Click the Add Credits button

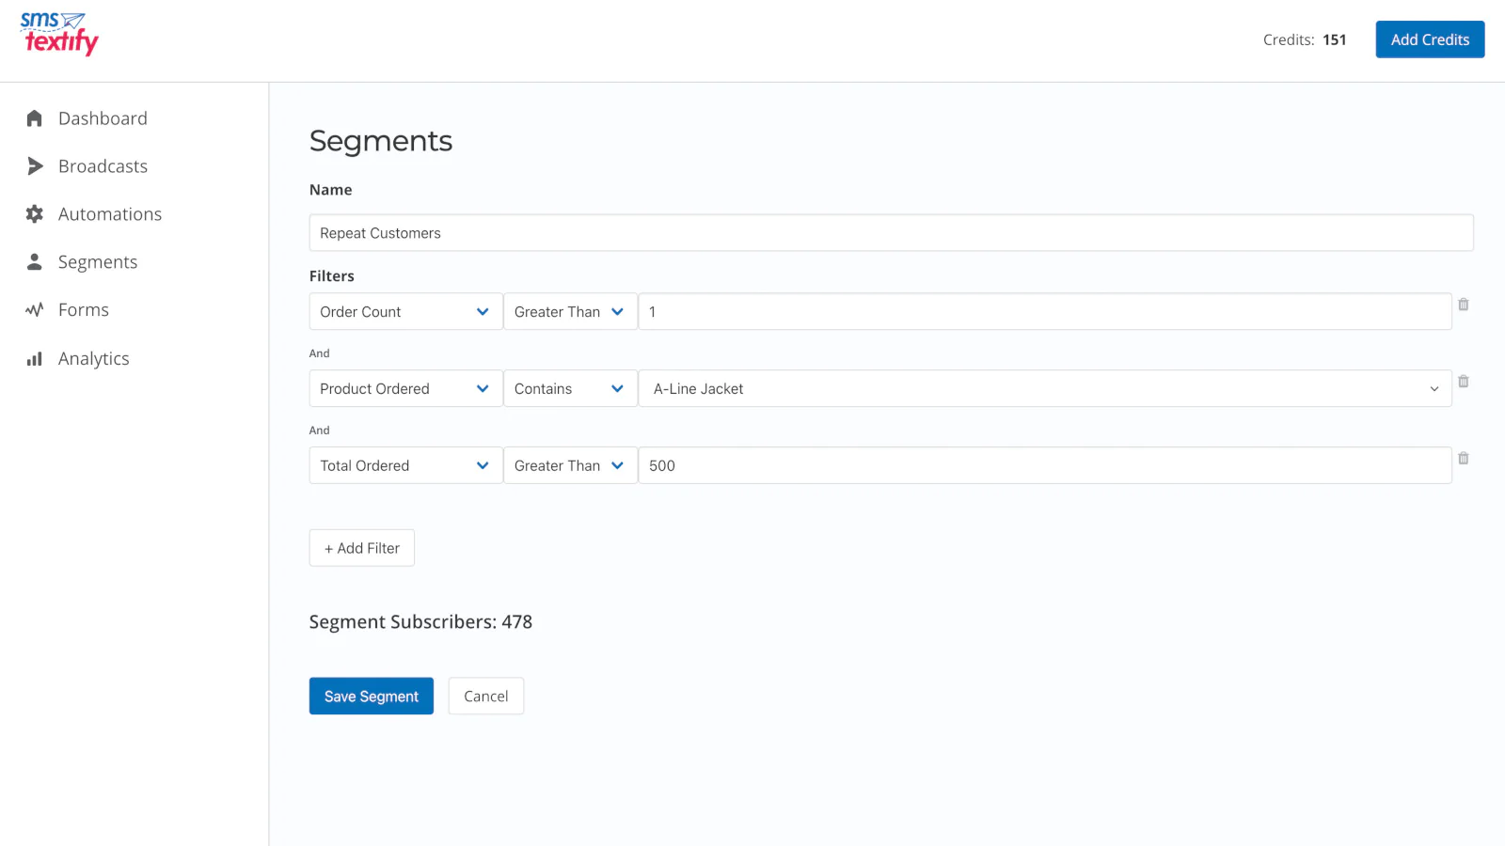[x=1430, y=39]
